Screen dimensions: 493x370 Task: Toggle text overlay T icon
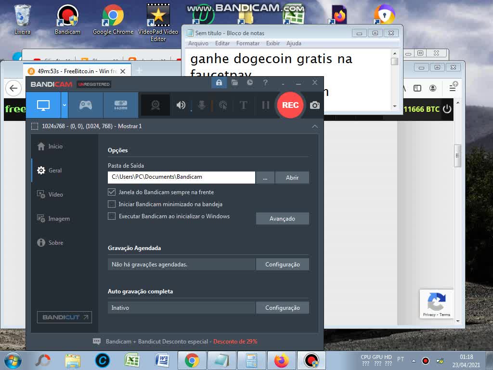click(x=243, y=105)
